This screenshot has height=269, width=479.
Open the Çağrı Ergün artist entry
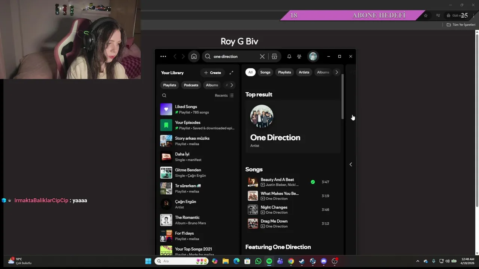coord(198,204)
